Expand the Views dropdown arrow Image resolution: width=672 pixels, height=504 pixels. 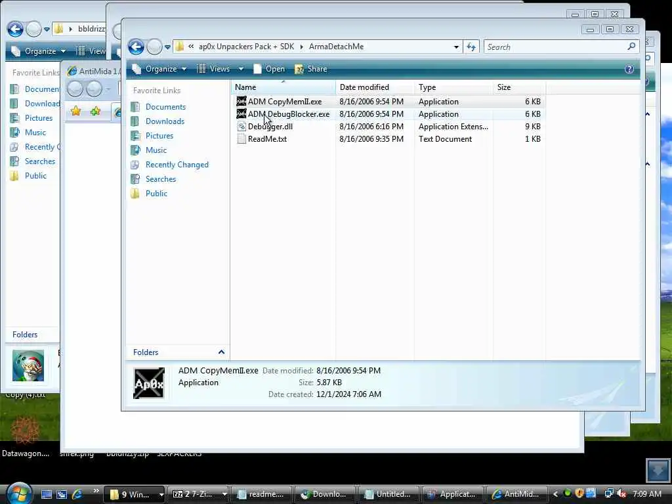(241, 69)
